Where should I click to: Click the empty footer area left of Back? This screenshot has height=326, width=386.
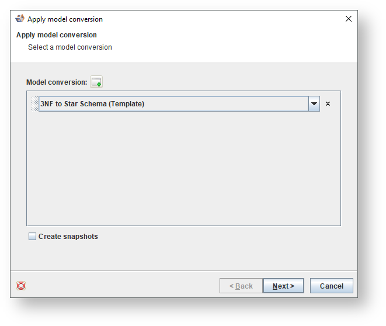(x=117, y=286)
